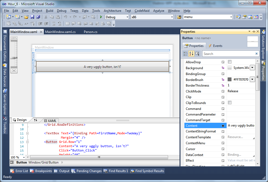This screenshot has width=268, height=182.
Task: Open Find Symbol Results panel
Action: pyautogui.click(x=147, y=171)
